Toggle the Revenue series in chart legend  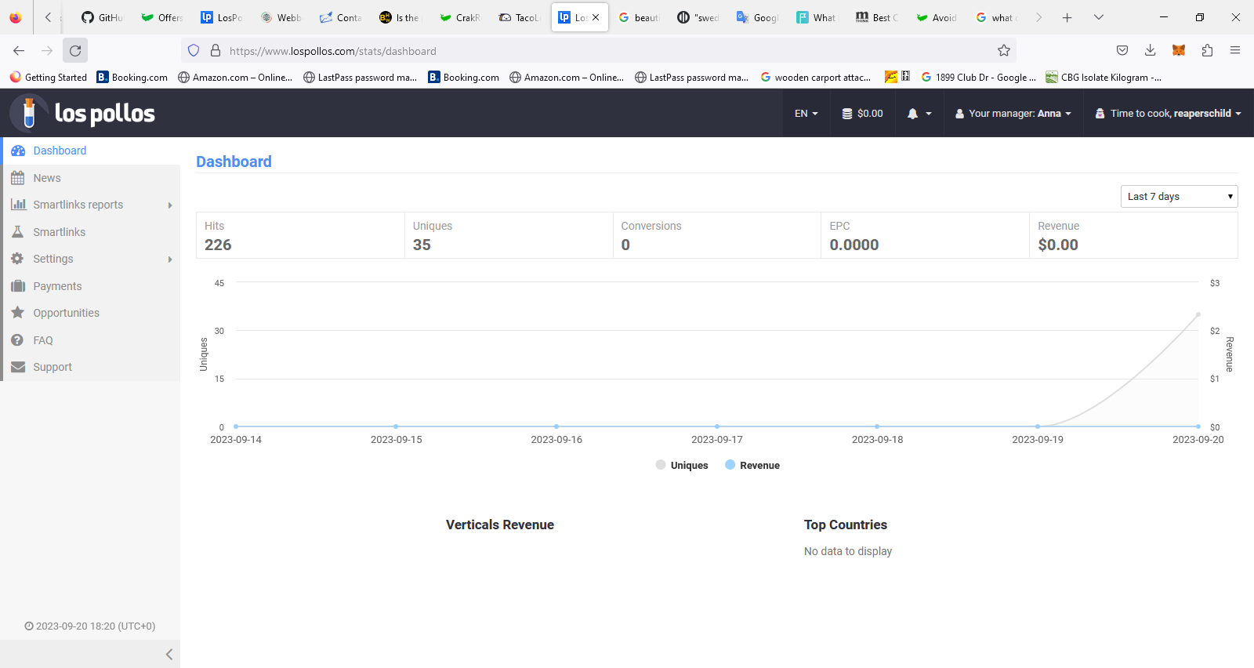(x=752, y=465)
